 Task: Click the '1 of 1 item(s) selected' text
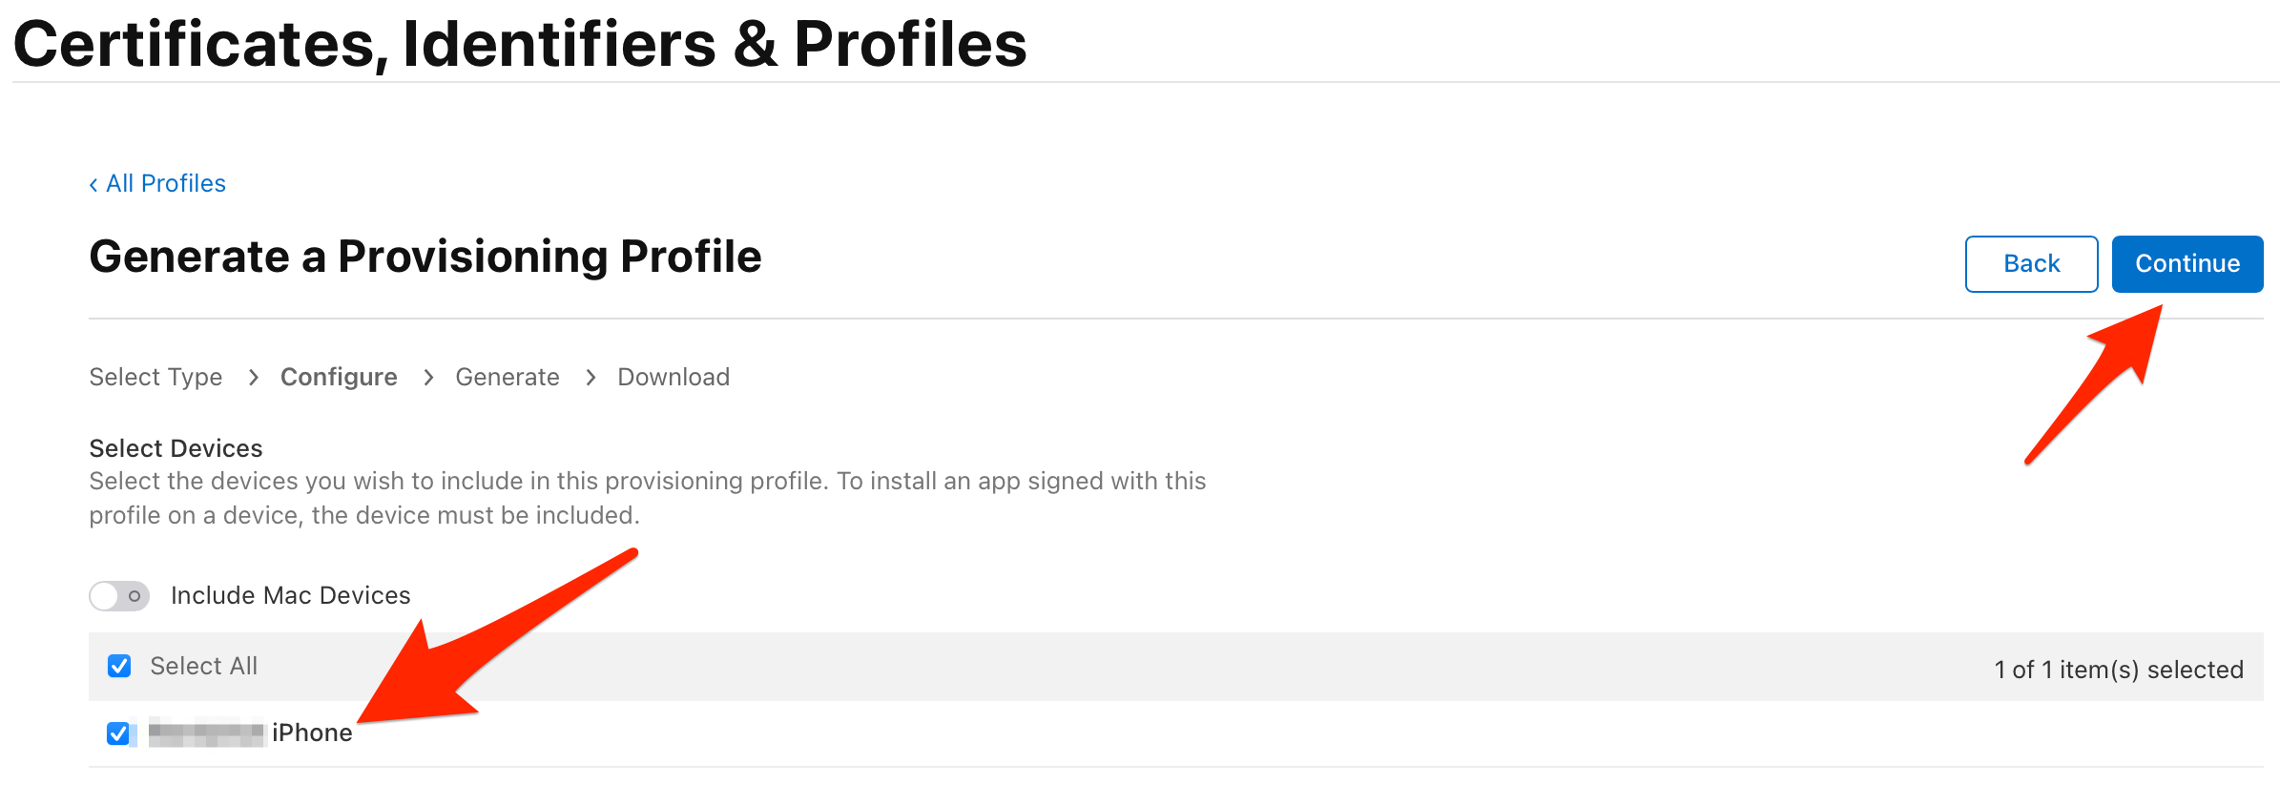click(2118, 670)
